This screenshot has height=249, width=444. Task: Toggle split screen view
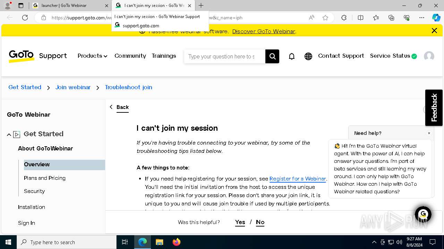pos(360,18)
